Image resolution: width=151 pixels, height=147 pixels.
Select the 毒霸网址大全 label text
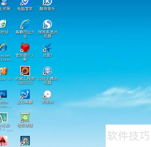(x=25, y=34)
